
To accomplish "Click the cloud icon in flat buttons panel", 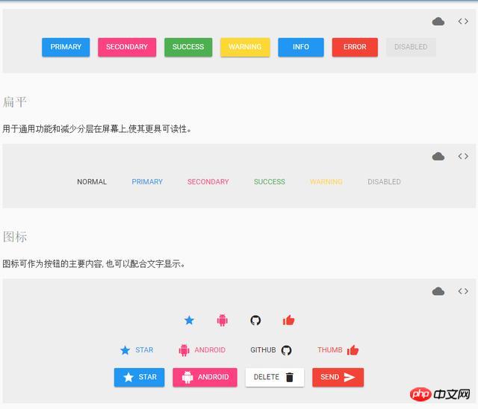I will (x=438, y=156).
